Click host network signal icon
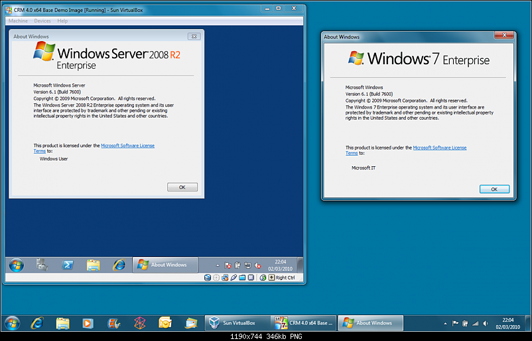532x341 pixels. coord(476,323)
